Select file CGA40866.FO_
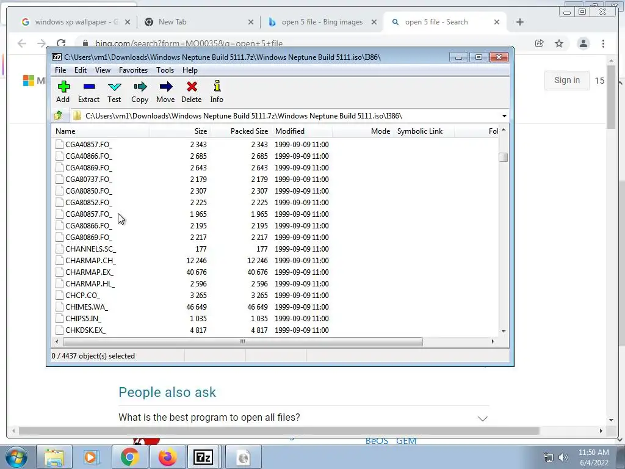This screenshot has height=469, width=625. coord(89,156)
